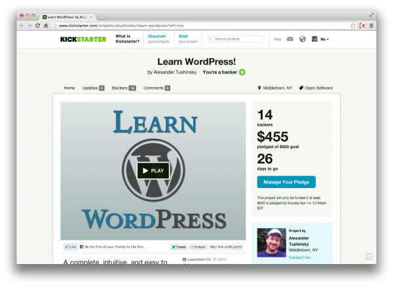
Task: Click the browser fullscreen arrows icon
Action: [x=371, y=15]
